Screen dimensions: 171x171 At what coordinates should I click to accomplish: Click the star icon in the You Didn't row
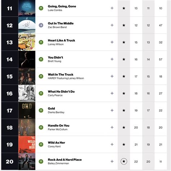124,59
